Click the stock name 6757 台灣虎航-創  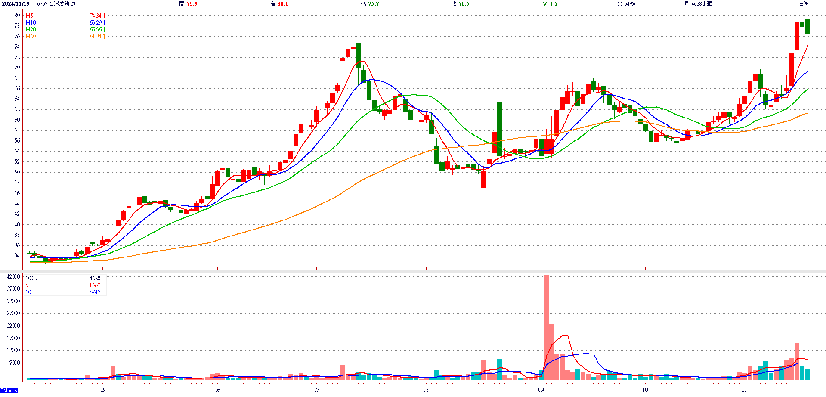pos(57,4)
